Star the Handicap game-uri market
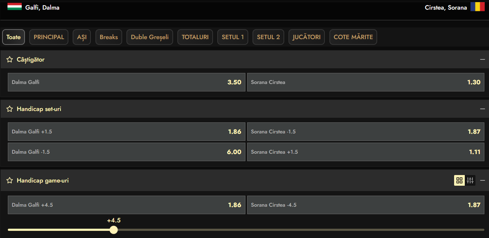 (x=10, y=180)
